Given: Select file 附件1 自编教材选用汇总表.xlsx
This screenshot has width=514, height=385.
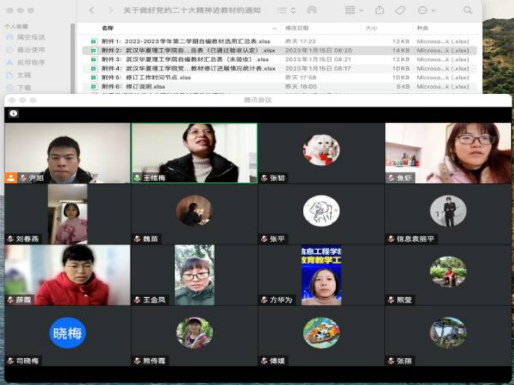Looking at the screenshot, I should pos(187,41).
